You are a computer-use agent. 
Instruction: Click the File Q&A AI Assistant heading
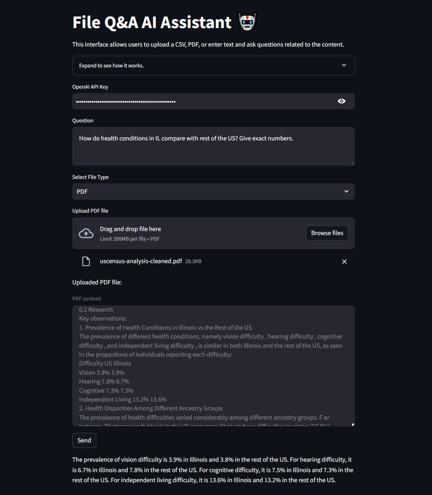coord(152,22)
